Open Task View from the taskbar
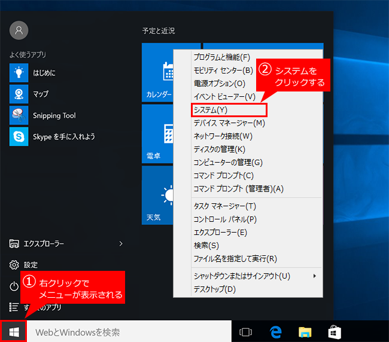389x342 pixels. (x=245, y=332)
